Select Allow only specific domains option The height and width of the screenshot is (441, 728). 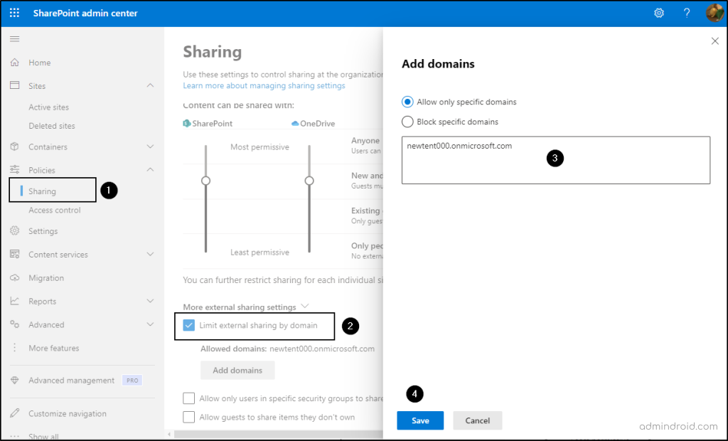click(x=408, y=102)
